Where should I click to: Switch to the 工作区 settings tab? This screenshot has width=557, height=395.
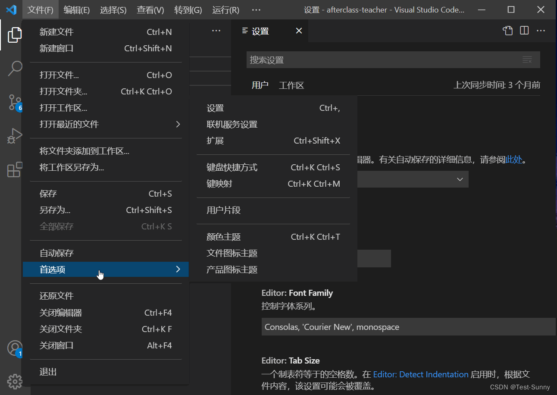[291, 85]
